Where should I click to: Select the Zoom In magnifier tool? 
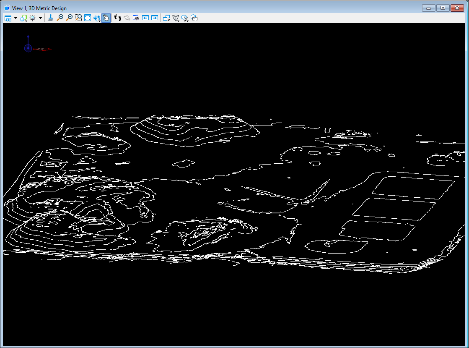[60, 18]
